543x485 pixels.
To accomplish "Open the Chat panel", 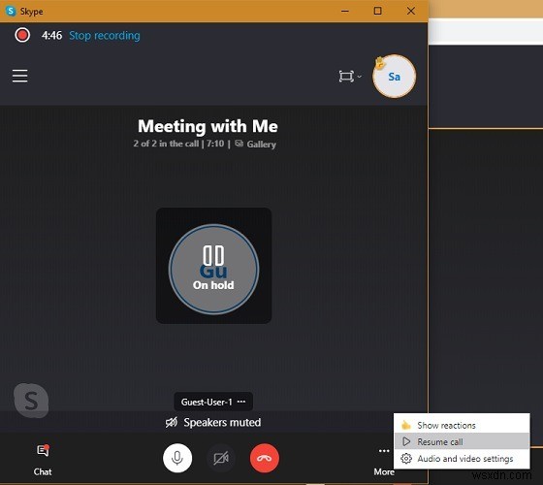I will 43,460.
